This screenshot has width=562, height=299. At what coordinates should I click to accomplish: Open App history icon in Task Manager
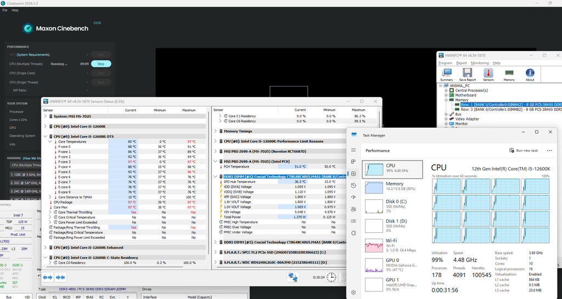353,186
